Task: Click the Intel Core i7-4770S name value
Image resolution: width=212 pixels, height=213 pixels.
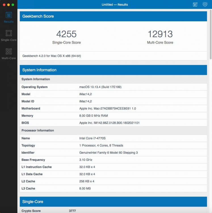Action: coord(92,138)
